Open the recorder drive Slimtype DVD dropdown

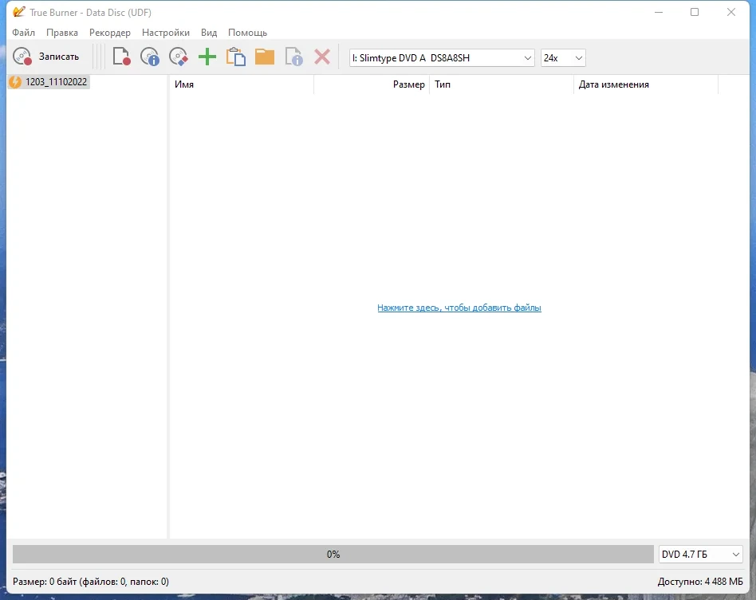point(442,58)
